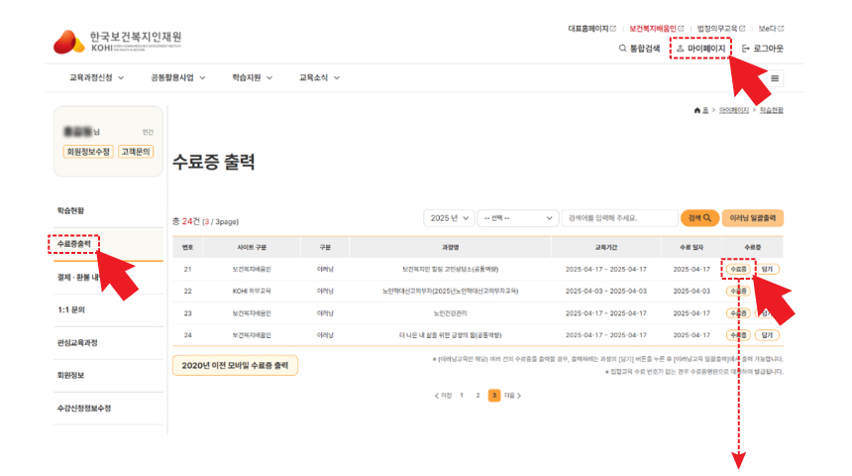Click the orange 검색 button
The image size is (852, 476).
click(699, 218)
